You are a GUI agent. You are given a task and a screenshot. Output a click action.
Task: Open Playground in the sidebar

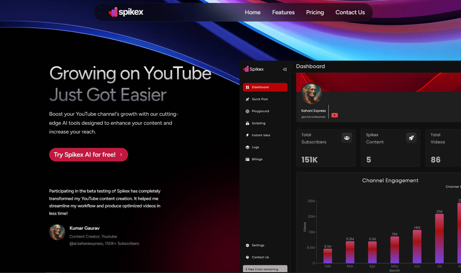[x=260, y=111]
